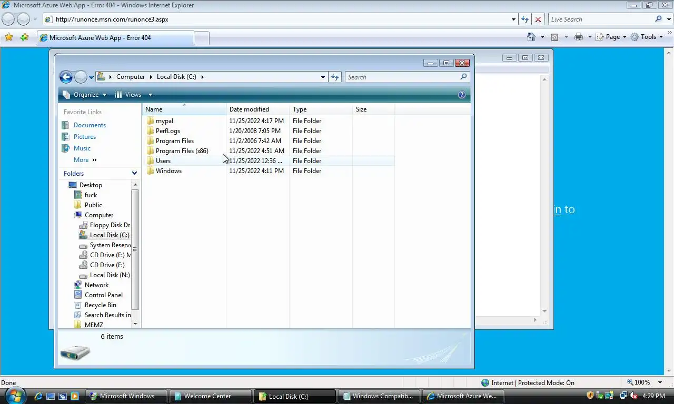This screenshot has width=674, height=404.
Task: Click the Explorer refresh button beside address bar
Action: pyautogui.click(x=335, y=77)
